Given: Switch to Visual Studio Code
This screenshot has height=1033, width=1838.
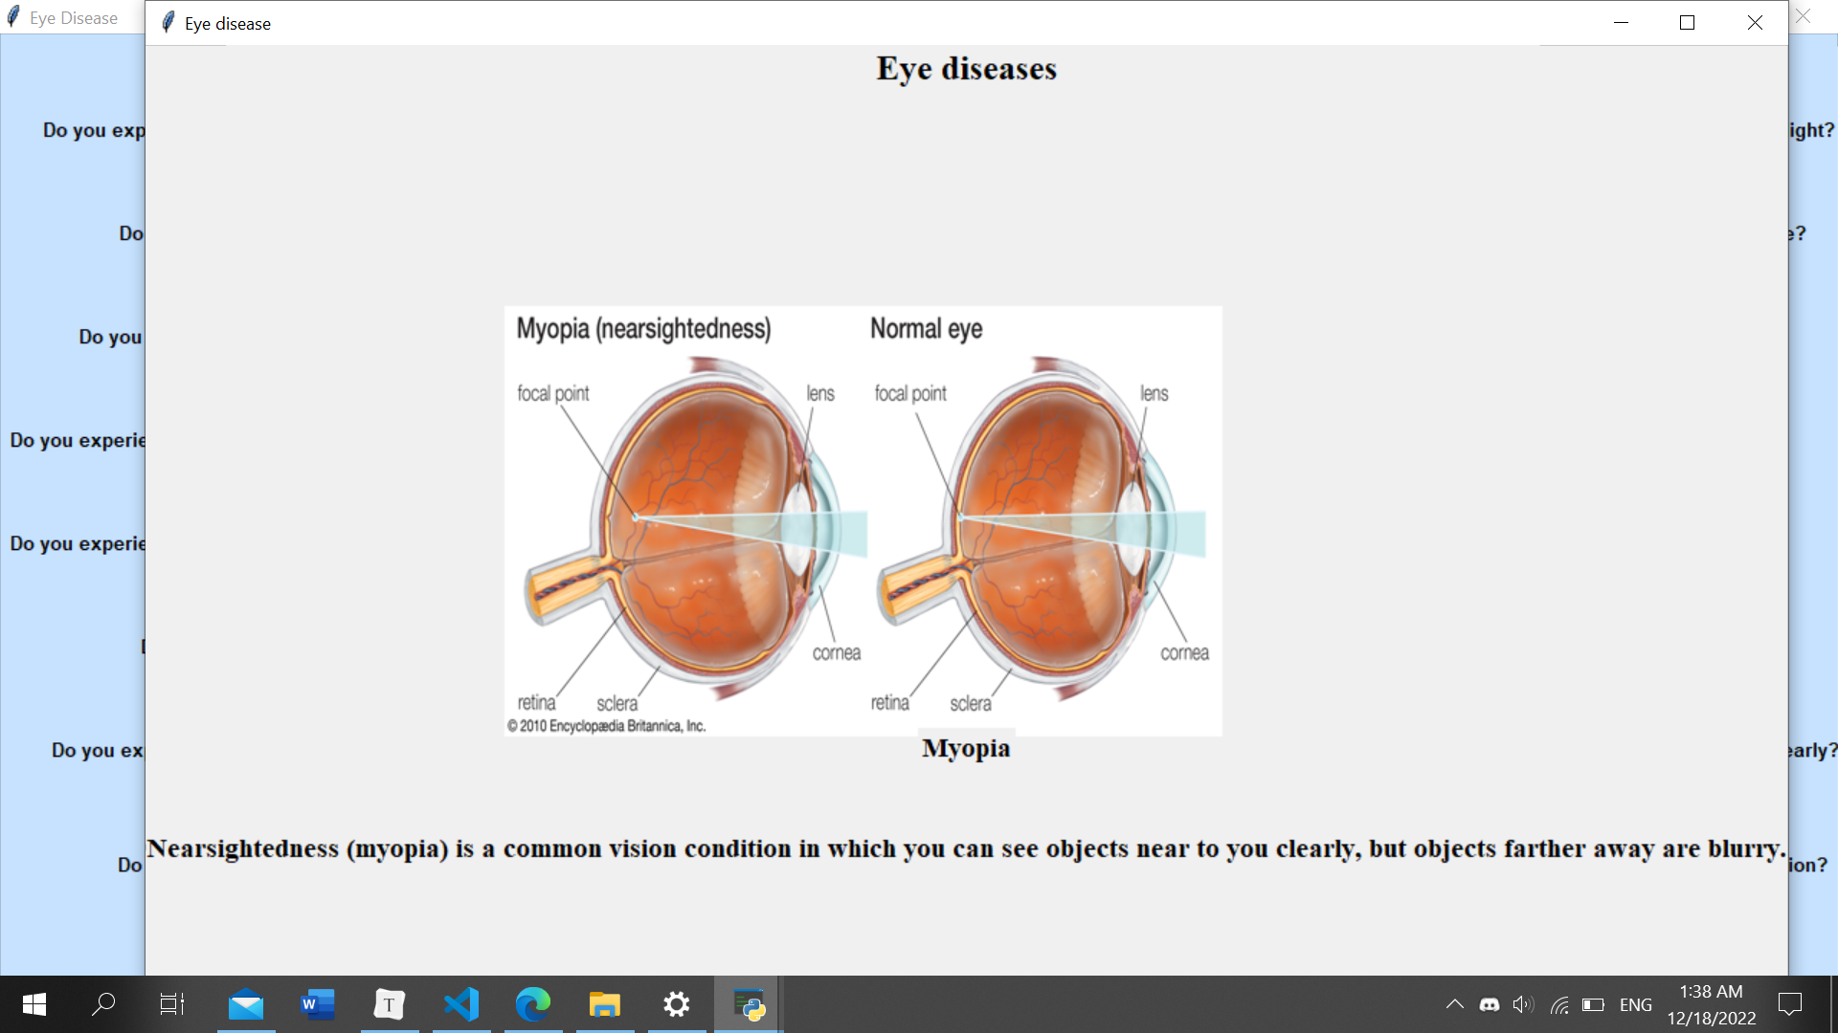Looking at the screenshot, I should 461,1004.
